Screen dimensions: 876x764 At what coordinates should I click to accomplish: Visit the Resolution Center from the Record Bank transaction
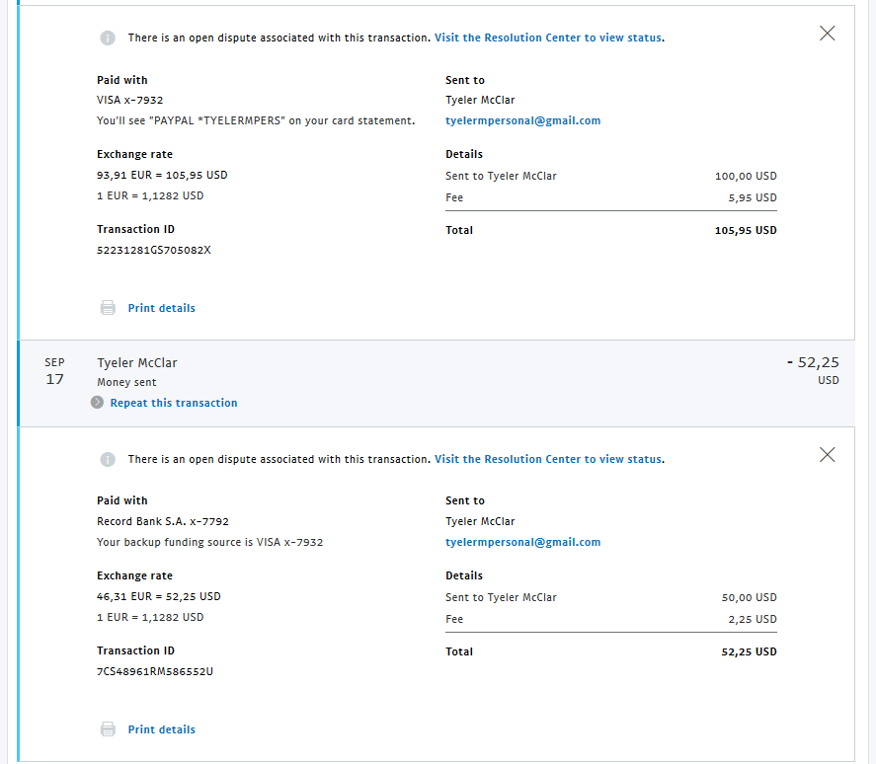click(x=549, y=459)
